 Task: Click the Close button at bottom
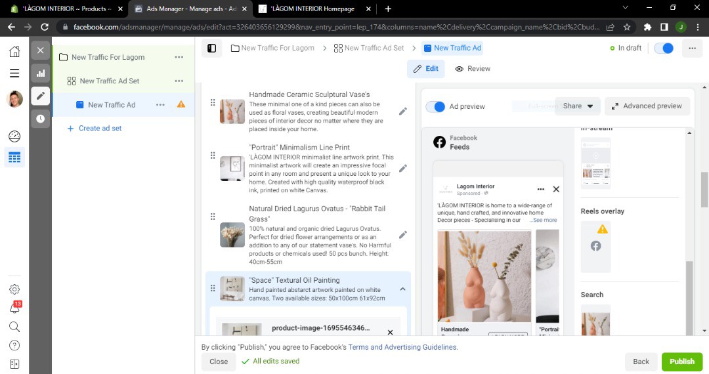coord(219,362)
